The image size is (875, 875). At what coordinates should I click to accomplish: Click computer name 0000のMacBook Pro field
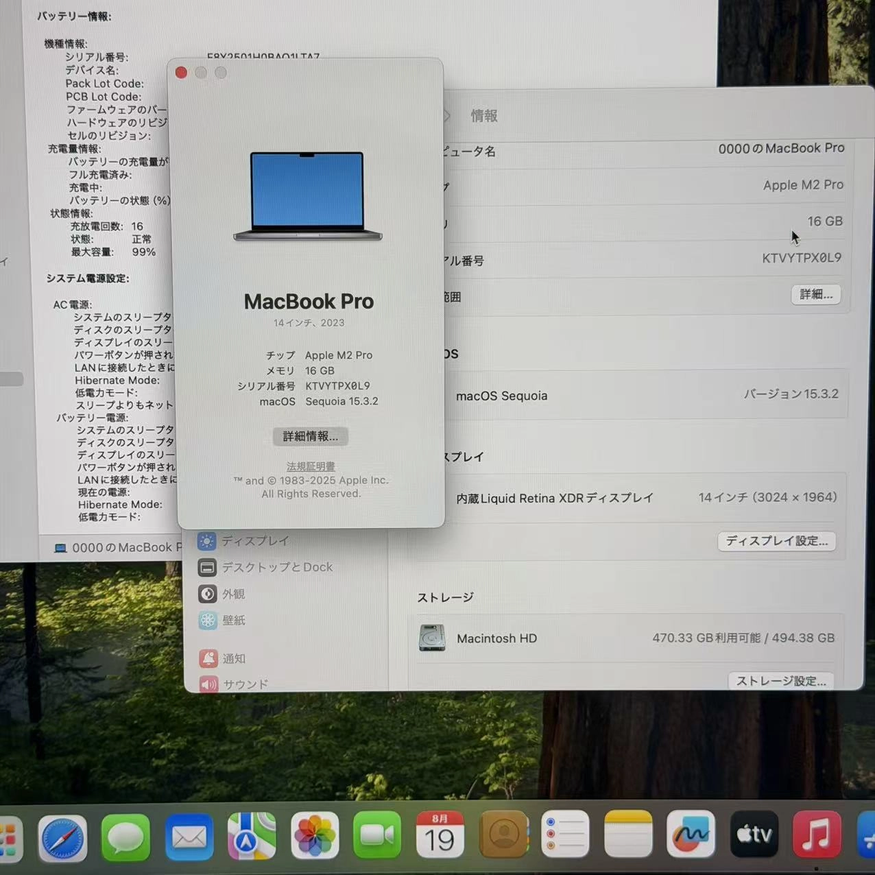pyautogui.click(x=781, y=148)
